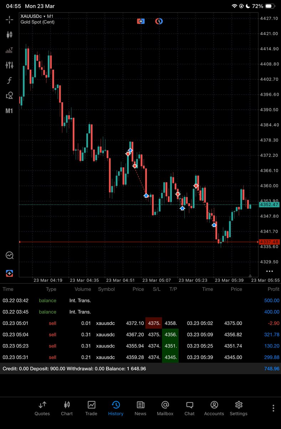Select the History tab
Viewport: 281px width, 429px height.
tap(116, 408)
